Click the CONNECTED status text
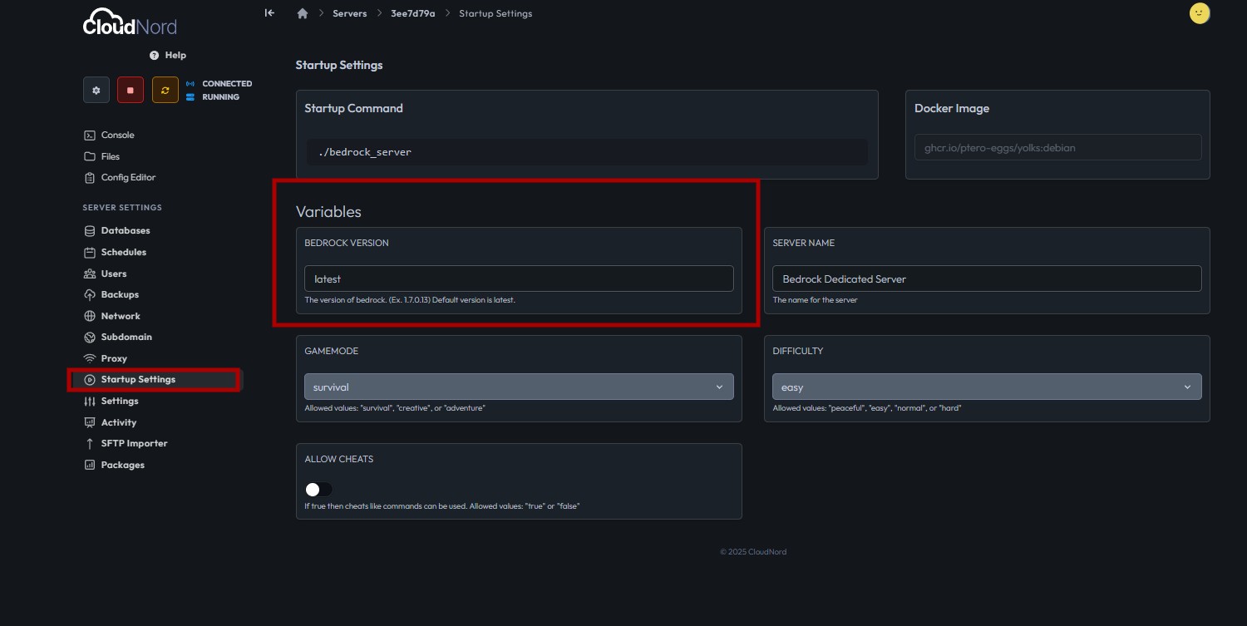Image resolution: width=1247 pixels, height=626 pixels. pyautogui.click(x=227, y=84)
